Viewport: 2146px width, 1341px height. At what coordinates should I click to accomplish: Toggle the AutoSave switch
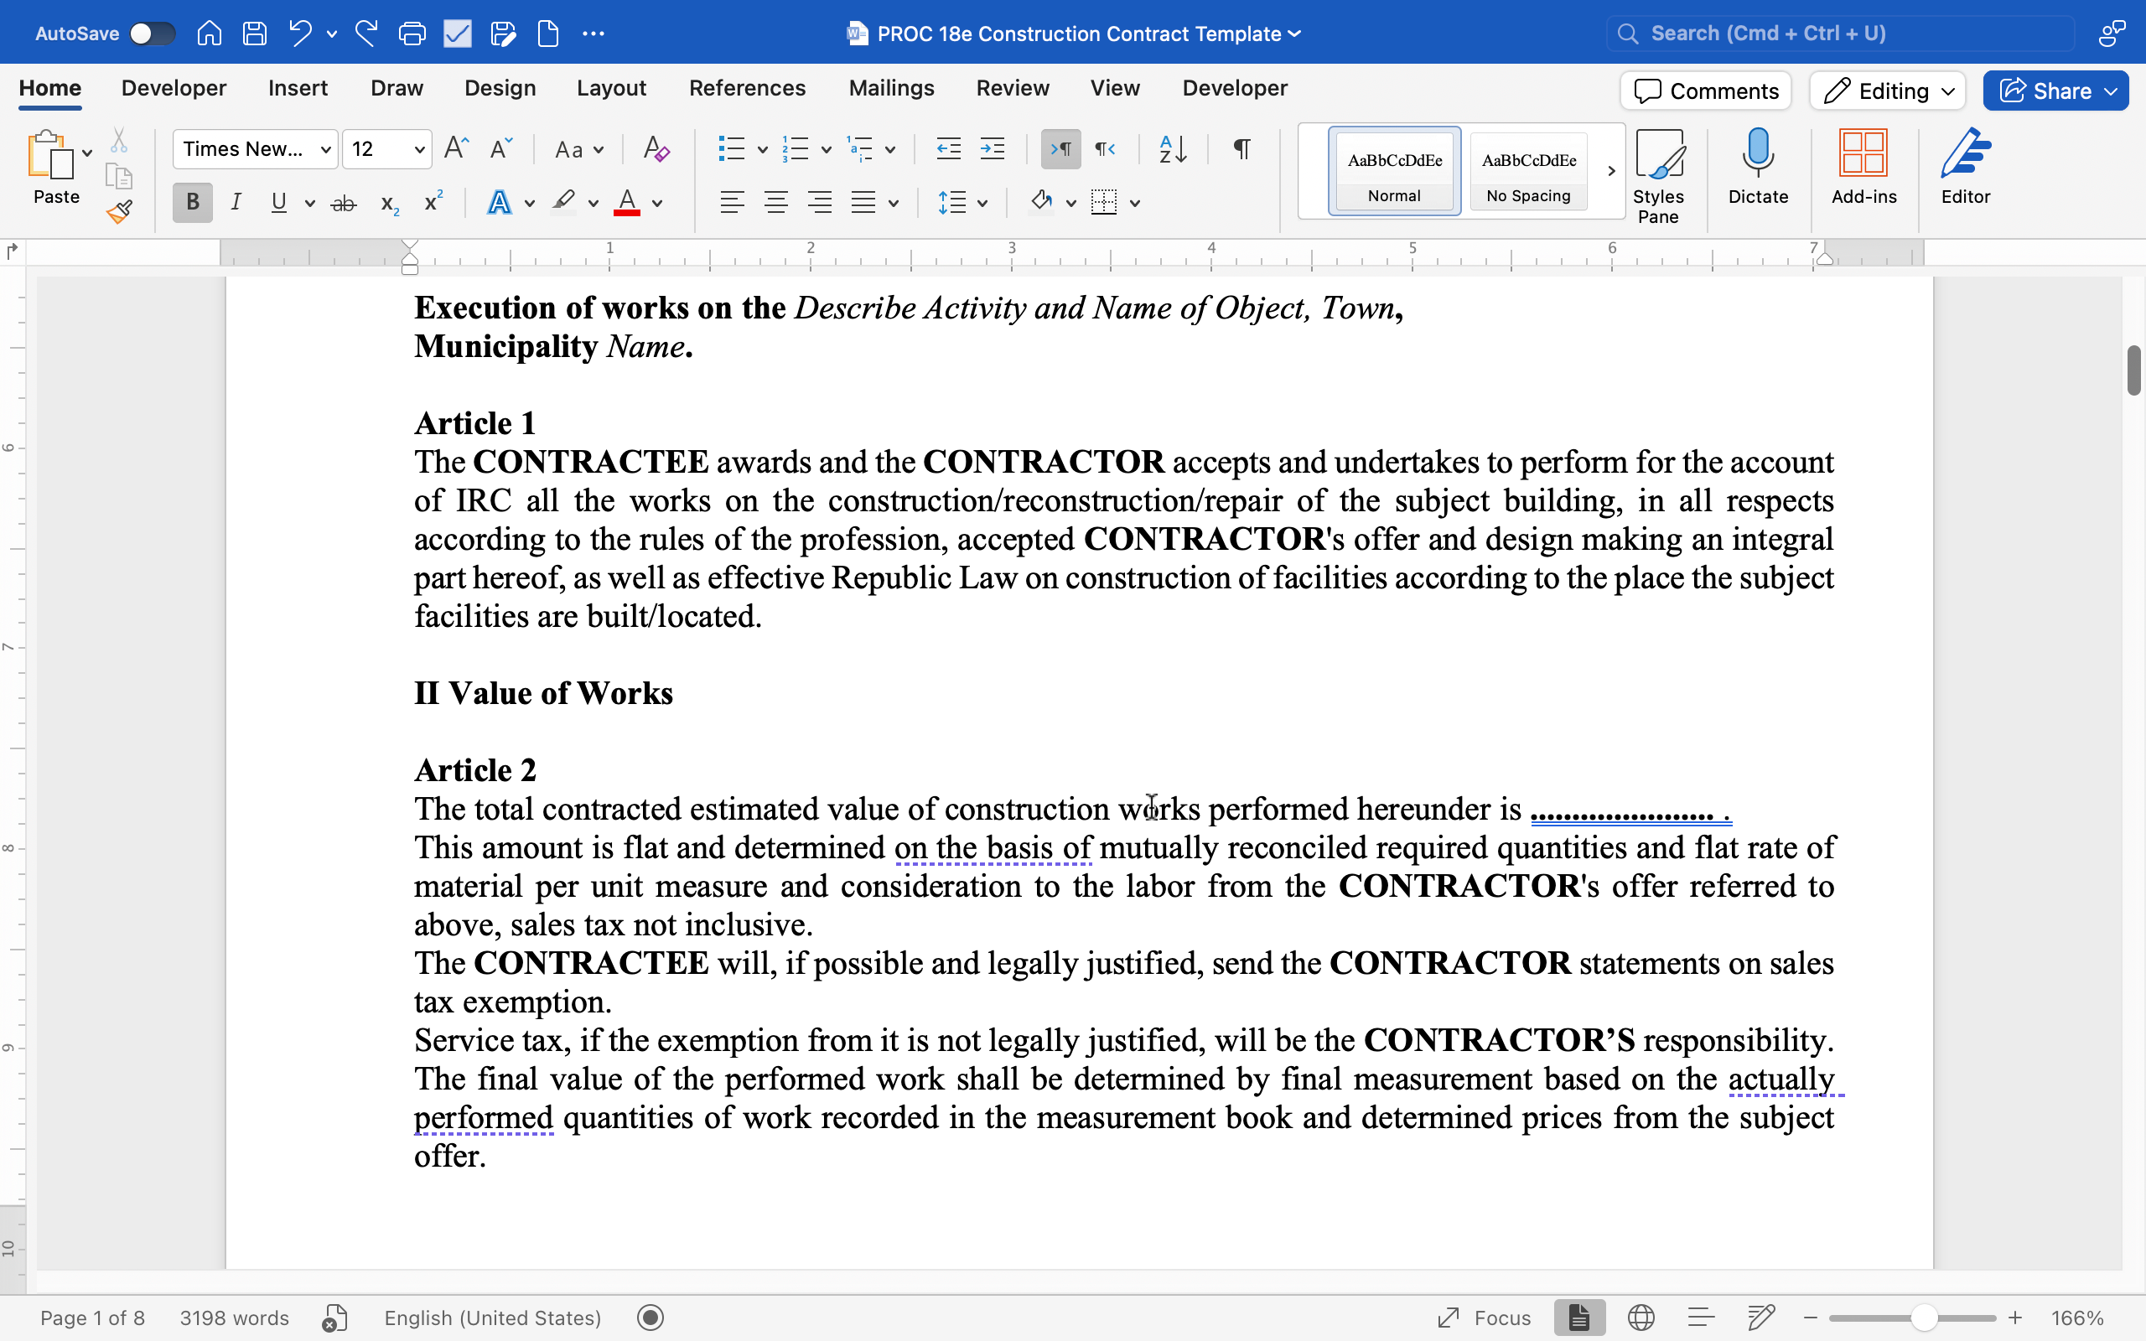(x=151, y=34)
